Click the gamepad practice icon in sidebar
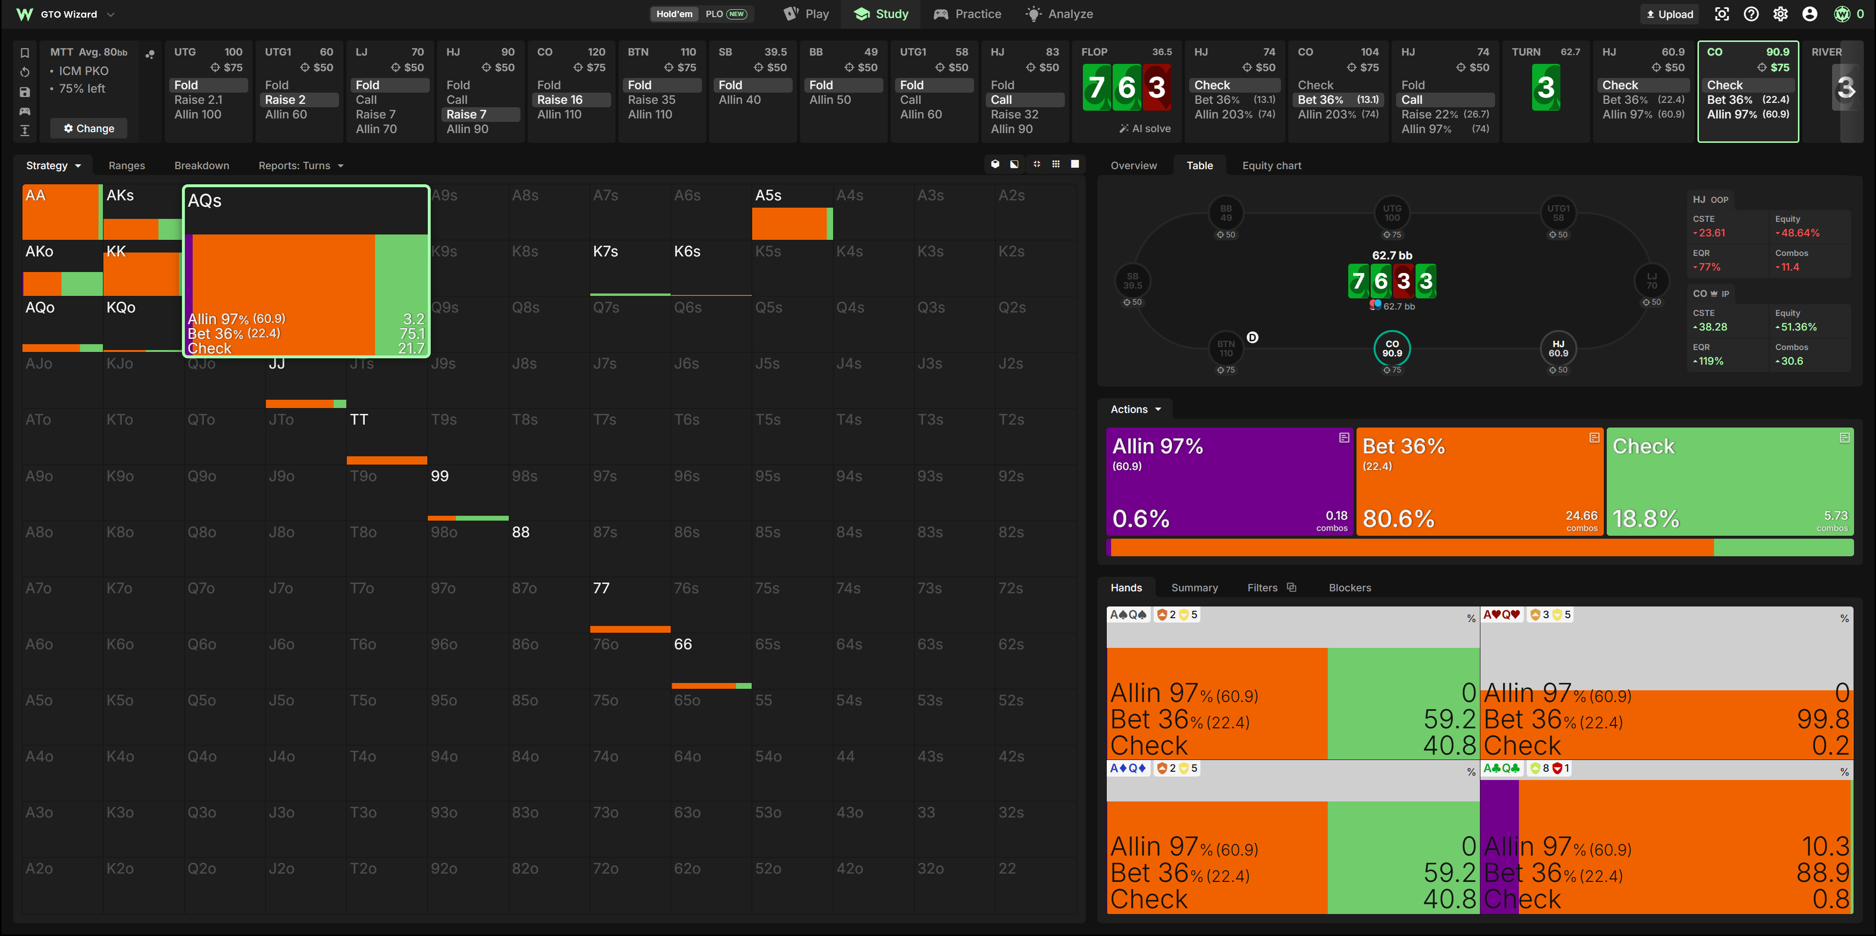This screenshot has width=1876, height=936. (25, 111)
